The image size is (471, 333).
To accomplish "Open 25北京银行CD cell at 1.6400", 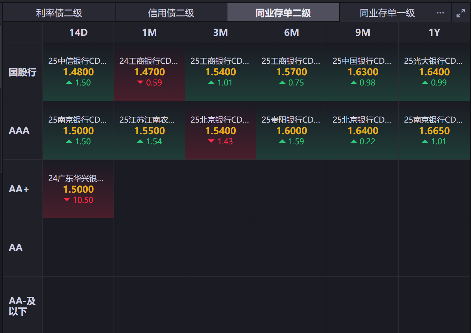I will coord(363,131).
